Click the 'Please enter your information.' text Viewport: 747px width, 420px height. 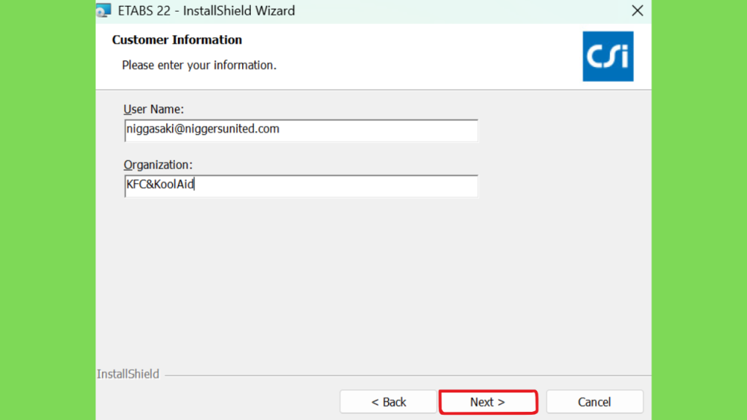(x=199, y=65)
